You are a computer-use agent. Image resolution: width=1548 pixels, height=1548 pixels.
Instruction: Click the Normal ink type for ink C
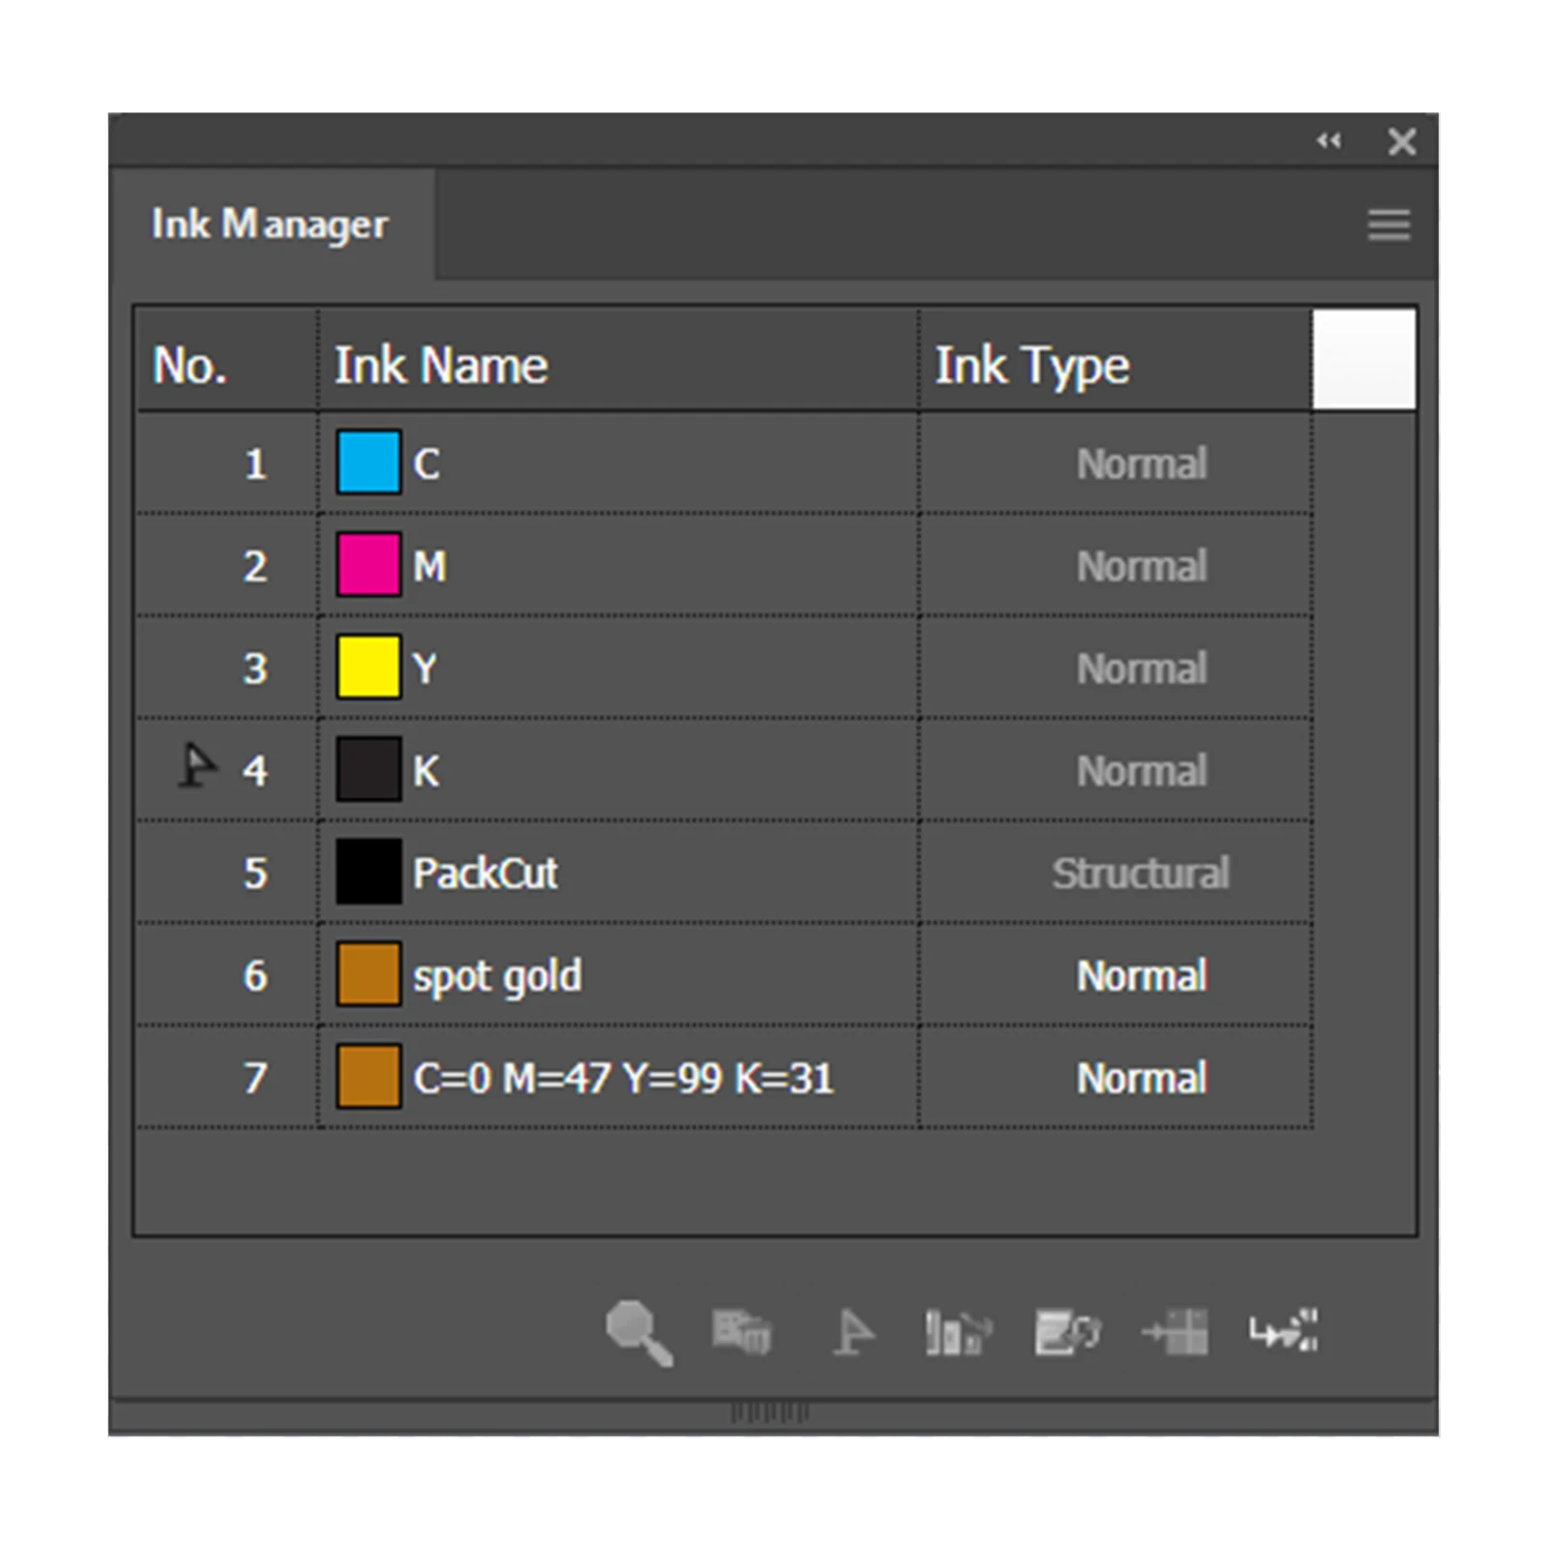(1142, 463)
